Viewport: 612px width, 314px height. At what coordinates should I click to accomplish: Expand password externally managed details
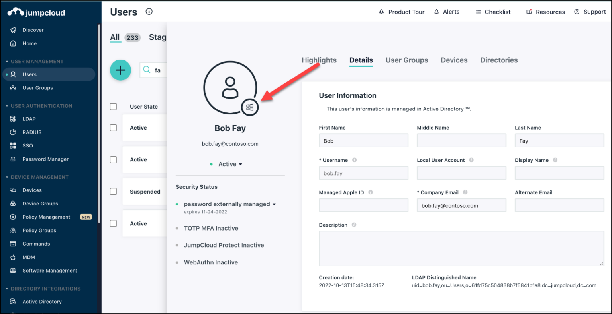tap(274, 204)
